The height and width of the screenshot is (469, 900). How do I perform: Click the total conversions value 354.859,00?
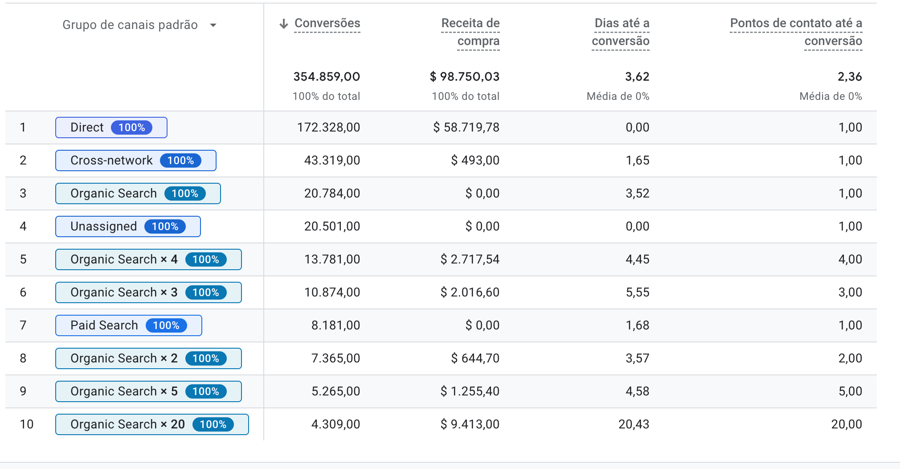327,77
